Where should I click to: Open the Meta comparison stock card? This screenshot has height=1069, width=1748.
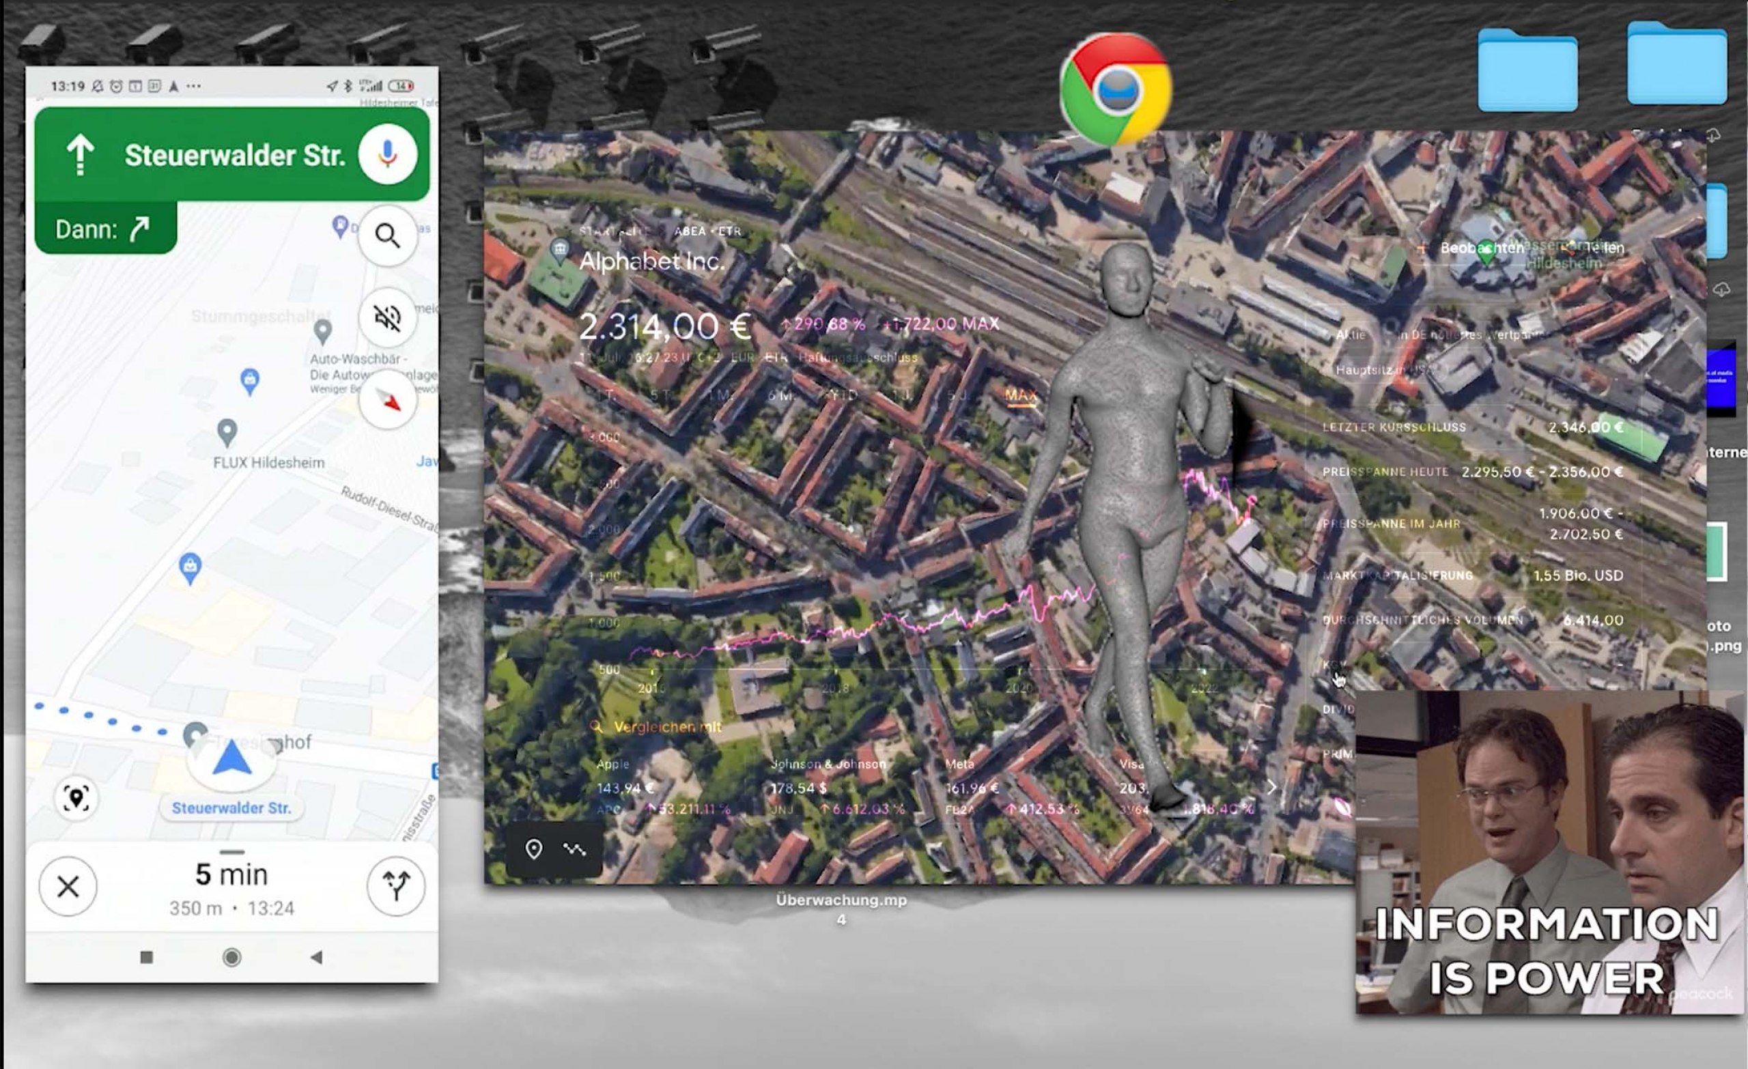pyautogui.click(x=1013, y=786)
